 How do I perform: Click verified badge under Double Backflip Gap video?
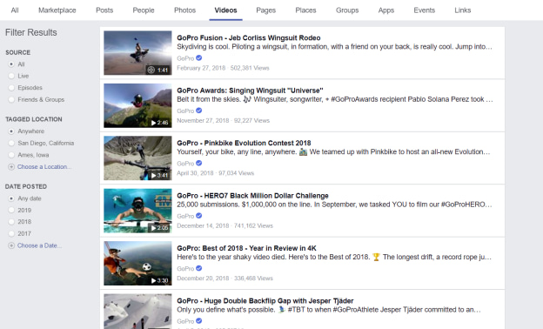(198, 321)
